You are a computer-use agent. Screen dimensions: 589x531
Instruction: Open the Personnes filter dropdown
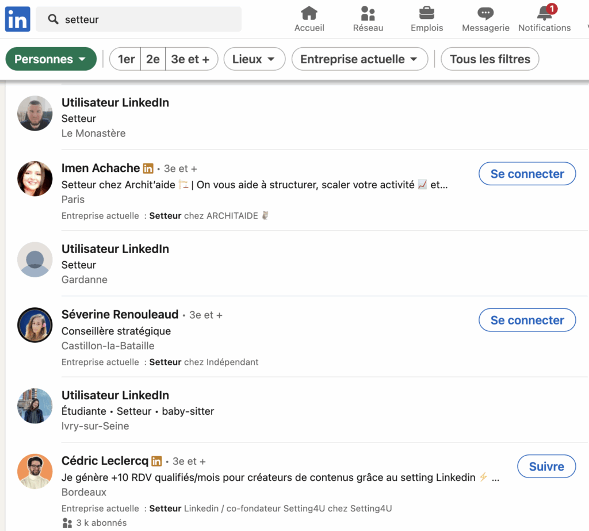51,59
